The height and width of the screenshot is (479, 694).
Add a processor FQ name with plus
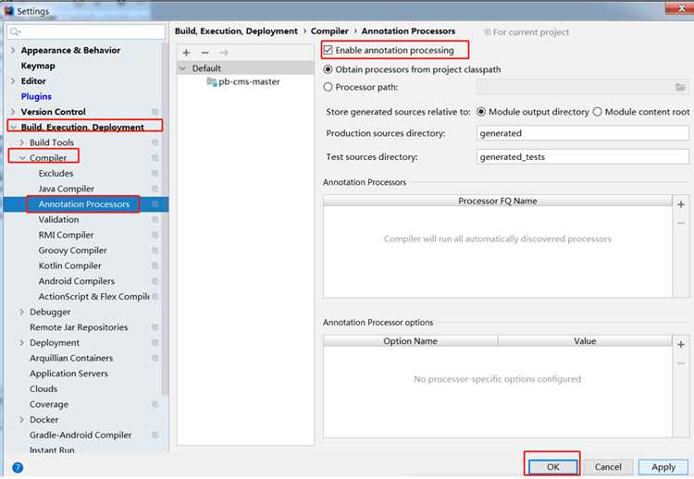[x=681, y=203]
